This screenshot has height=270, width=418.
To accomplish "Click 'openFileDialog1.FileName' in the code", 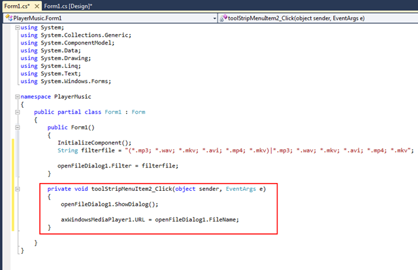I will [195, 220].
